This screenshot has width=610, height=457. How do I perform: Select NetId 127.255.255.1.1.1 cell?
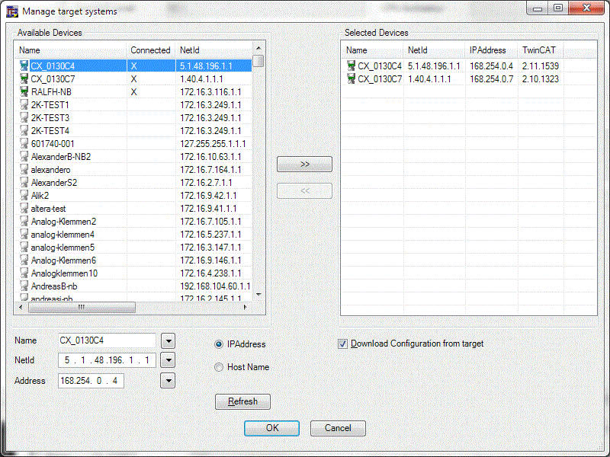click(x=213, y=144)
